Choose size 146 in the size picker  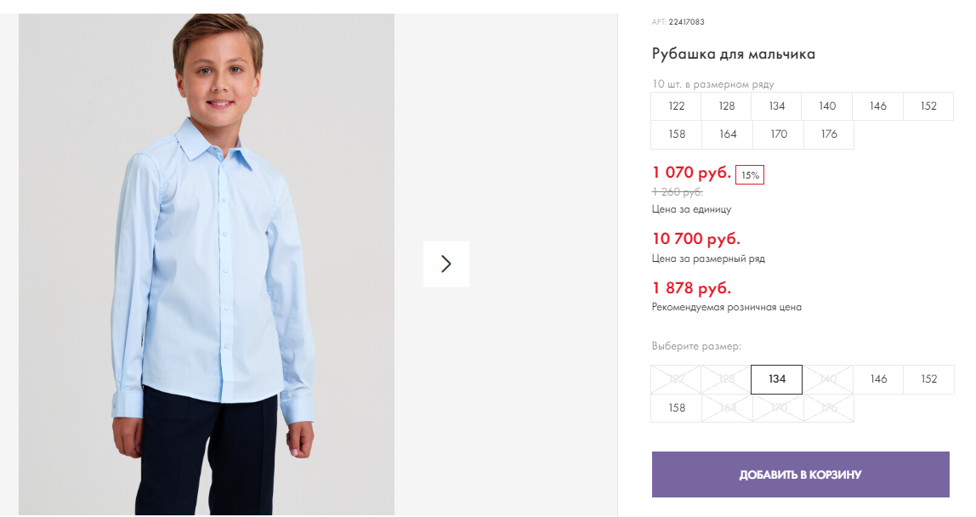pos(878,379)
